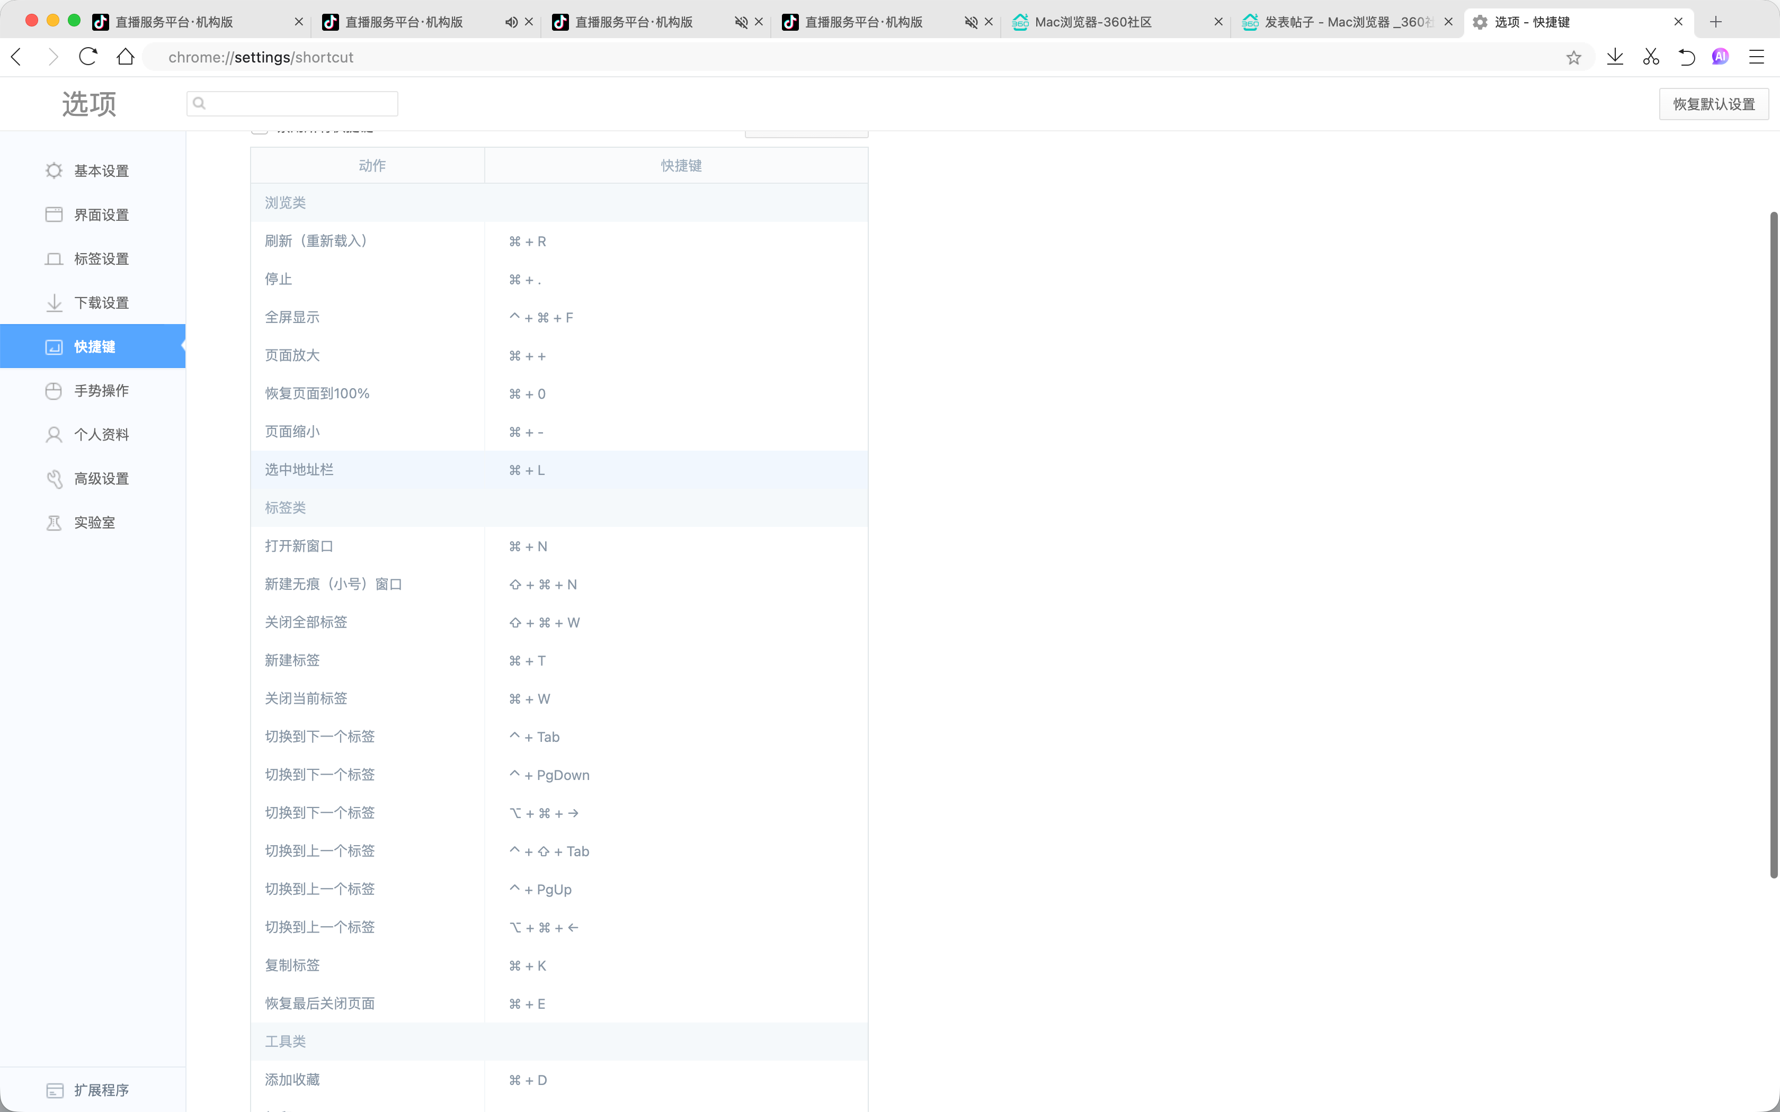Click the ⌃ + PgDown shortcut cell
The image size is (1780, 1112).
pyautogui.click(x=549, y=775)
